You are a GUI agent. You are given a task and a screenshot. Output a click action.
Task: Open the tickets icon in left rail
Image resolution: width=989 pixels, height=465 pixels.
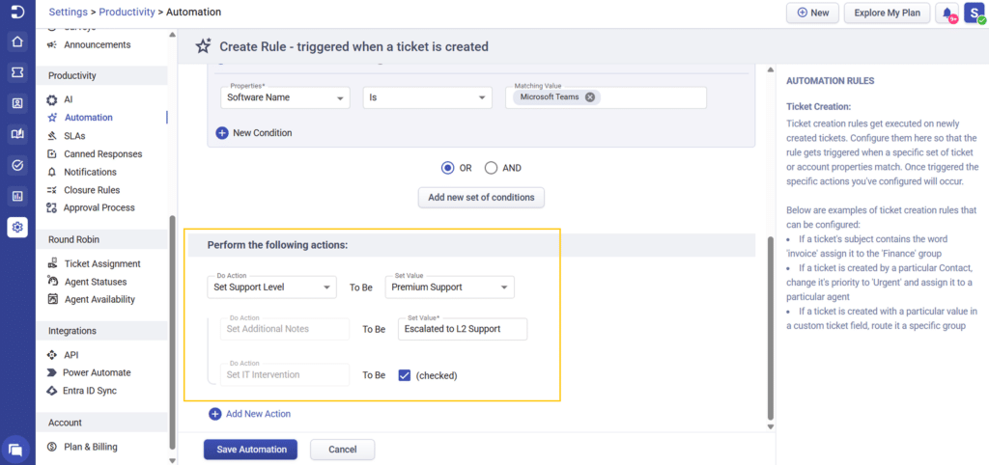click(x=17, y=73)
